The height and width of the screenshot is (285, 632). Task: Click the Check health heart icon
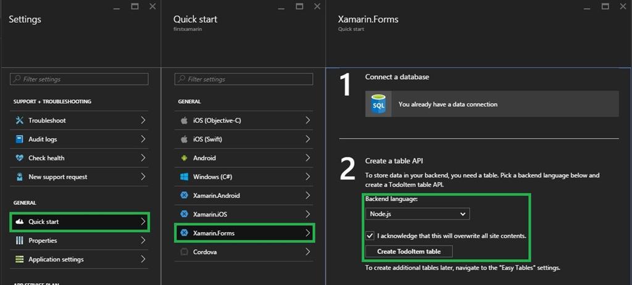coord(19,158)
